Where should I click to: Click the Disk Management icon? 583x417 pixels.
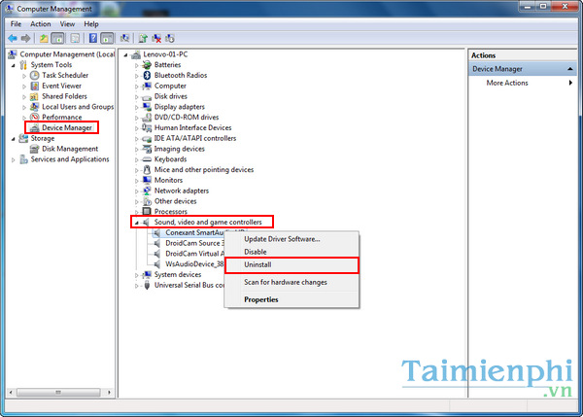35,149
